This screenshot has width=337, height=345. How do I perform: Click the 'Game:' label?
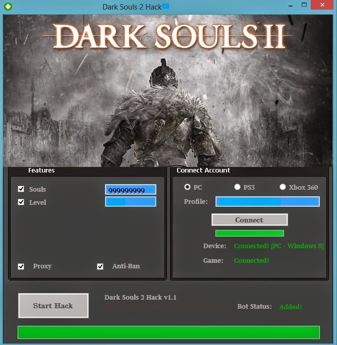click(213, 260)
